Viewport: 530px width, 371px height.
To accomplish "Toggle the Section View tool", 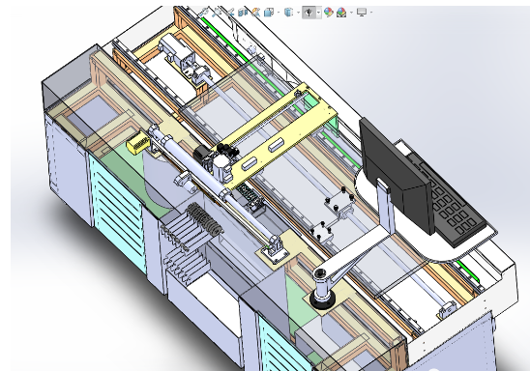I will (243, 13).
